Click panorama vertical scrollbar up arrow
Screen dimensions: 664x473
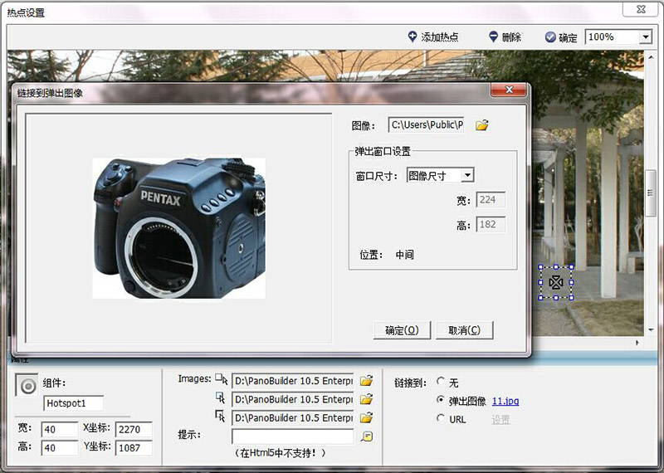pyautogui.click(x=651, y=56)
